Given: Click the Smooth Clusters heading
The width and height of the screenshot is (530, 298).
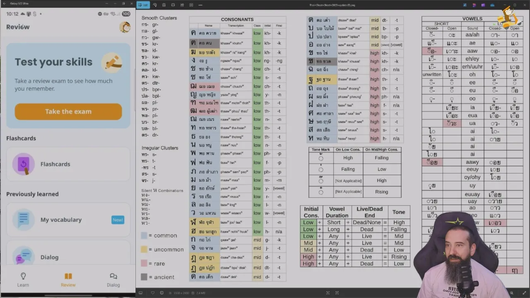Looking at the screenshot, I should (159, 18).
